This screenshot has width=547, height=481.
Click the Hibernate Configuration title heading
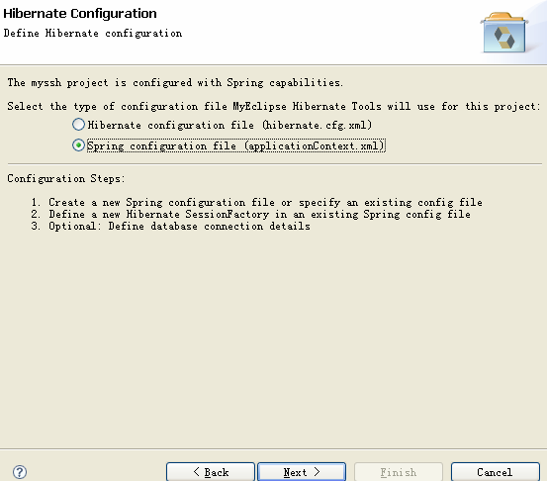click(x=80, y=14)
